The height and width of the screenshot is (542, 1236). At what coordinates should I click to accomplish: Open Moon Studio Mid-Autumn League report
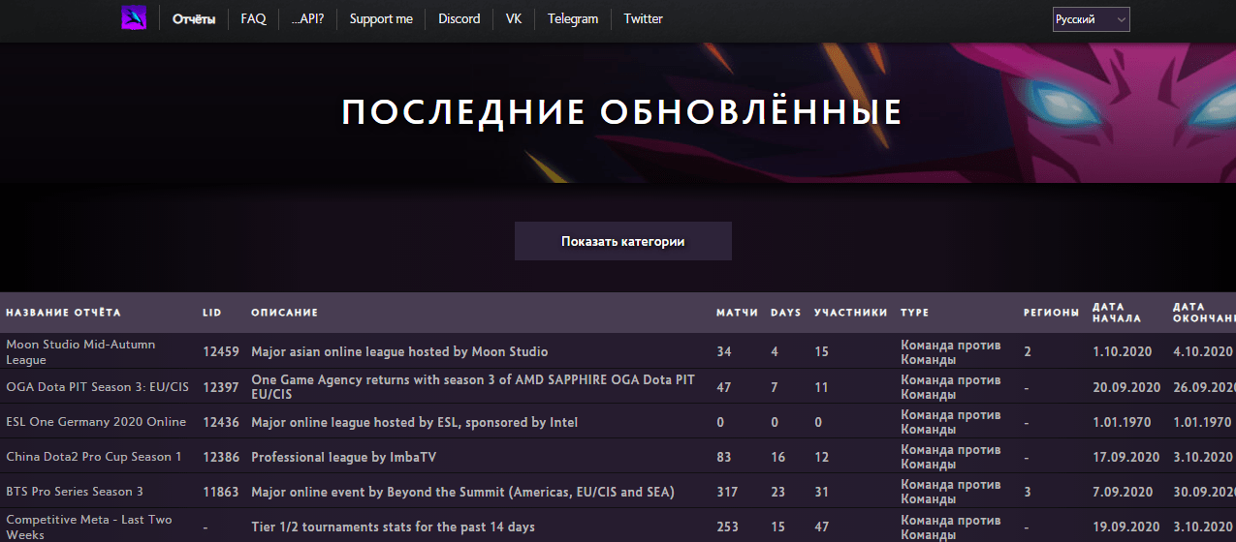pyautogui.click(x=80, y=351)
